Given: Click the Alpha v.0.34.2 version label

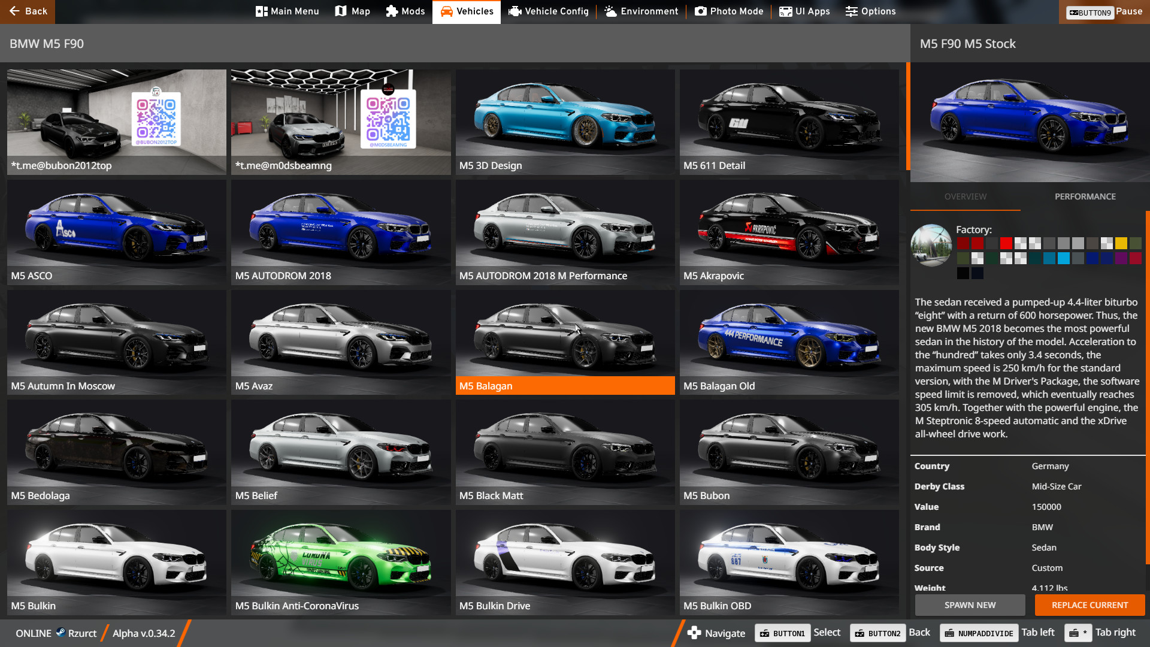Looking at the screenshot, I should (x=144, y=633).
